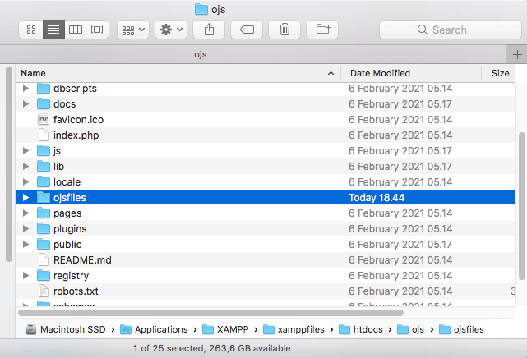Click XAMPP in the path bar
Image resolution: width=527 pixels, height=358 pixels.
225,329
